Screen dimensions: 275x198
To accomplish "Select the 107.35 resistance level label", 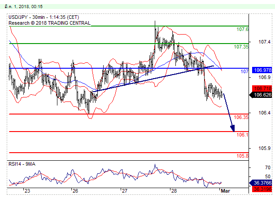I will tap(241, 47).
